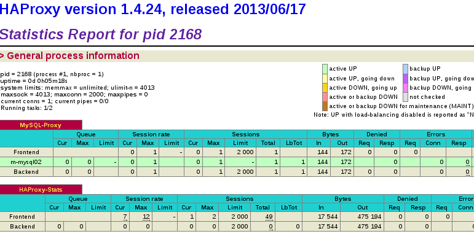Click HAProxy-Stats Frontend Bytes In 17 544
The image size is (474, 250).
[x=328, y=217]
